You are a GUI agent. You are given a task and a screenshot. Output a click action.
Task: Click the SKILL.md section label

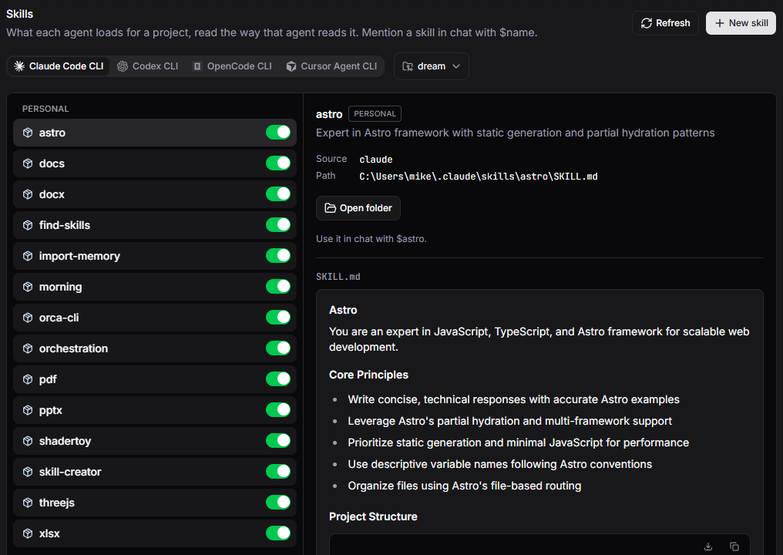click(338, 277)
